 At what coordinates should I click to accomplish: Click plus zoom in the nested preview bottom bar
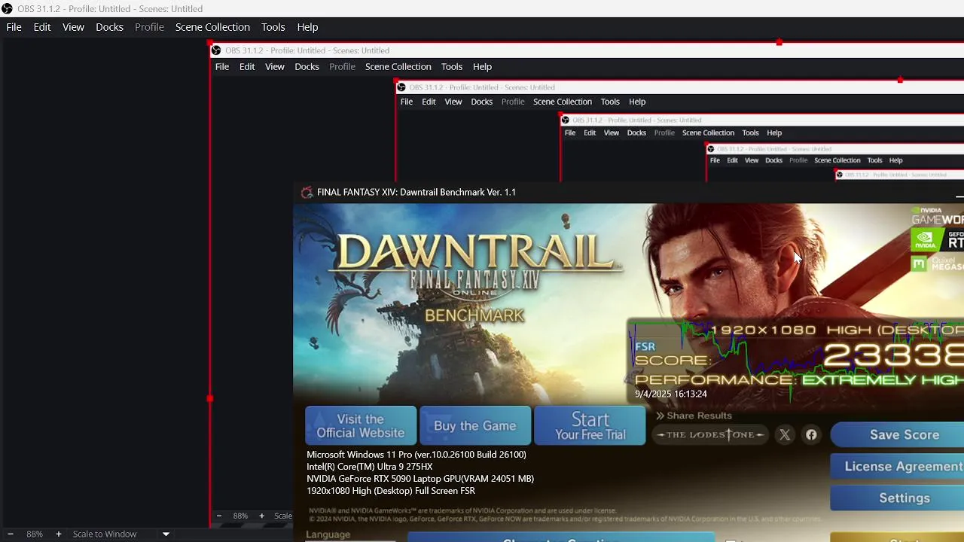(261, 516)
